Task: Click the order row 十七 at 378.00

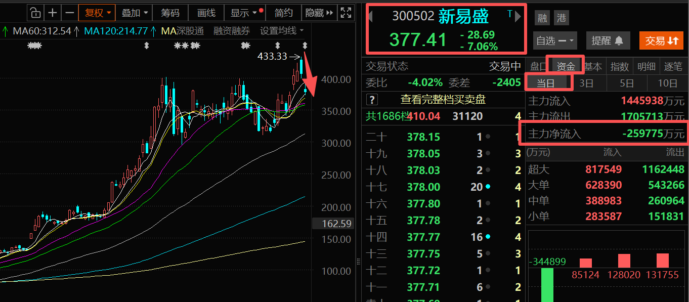Action: tap(443, 187)
